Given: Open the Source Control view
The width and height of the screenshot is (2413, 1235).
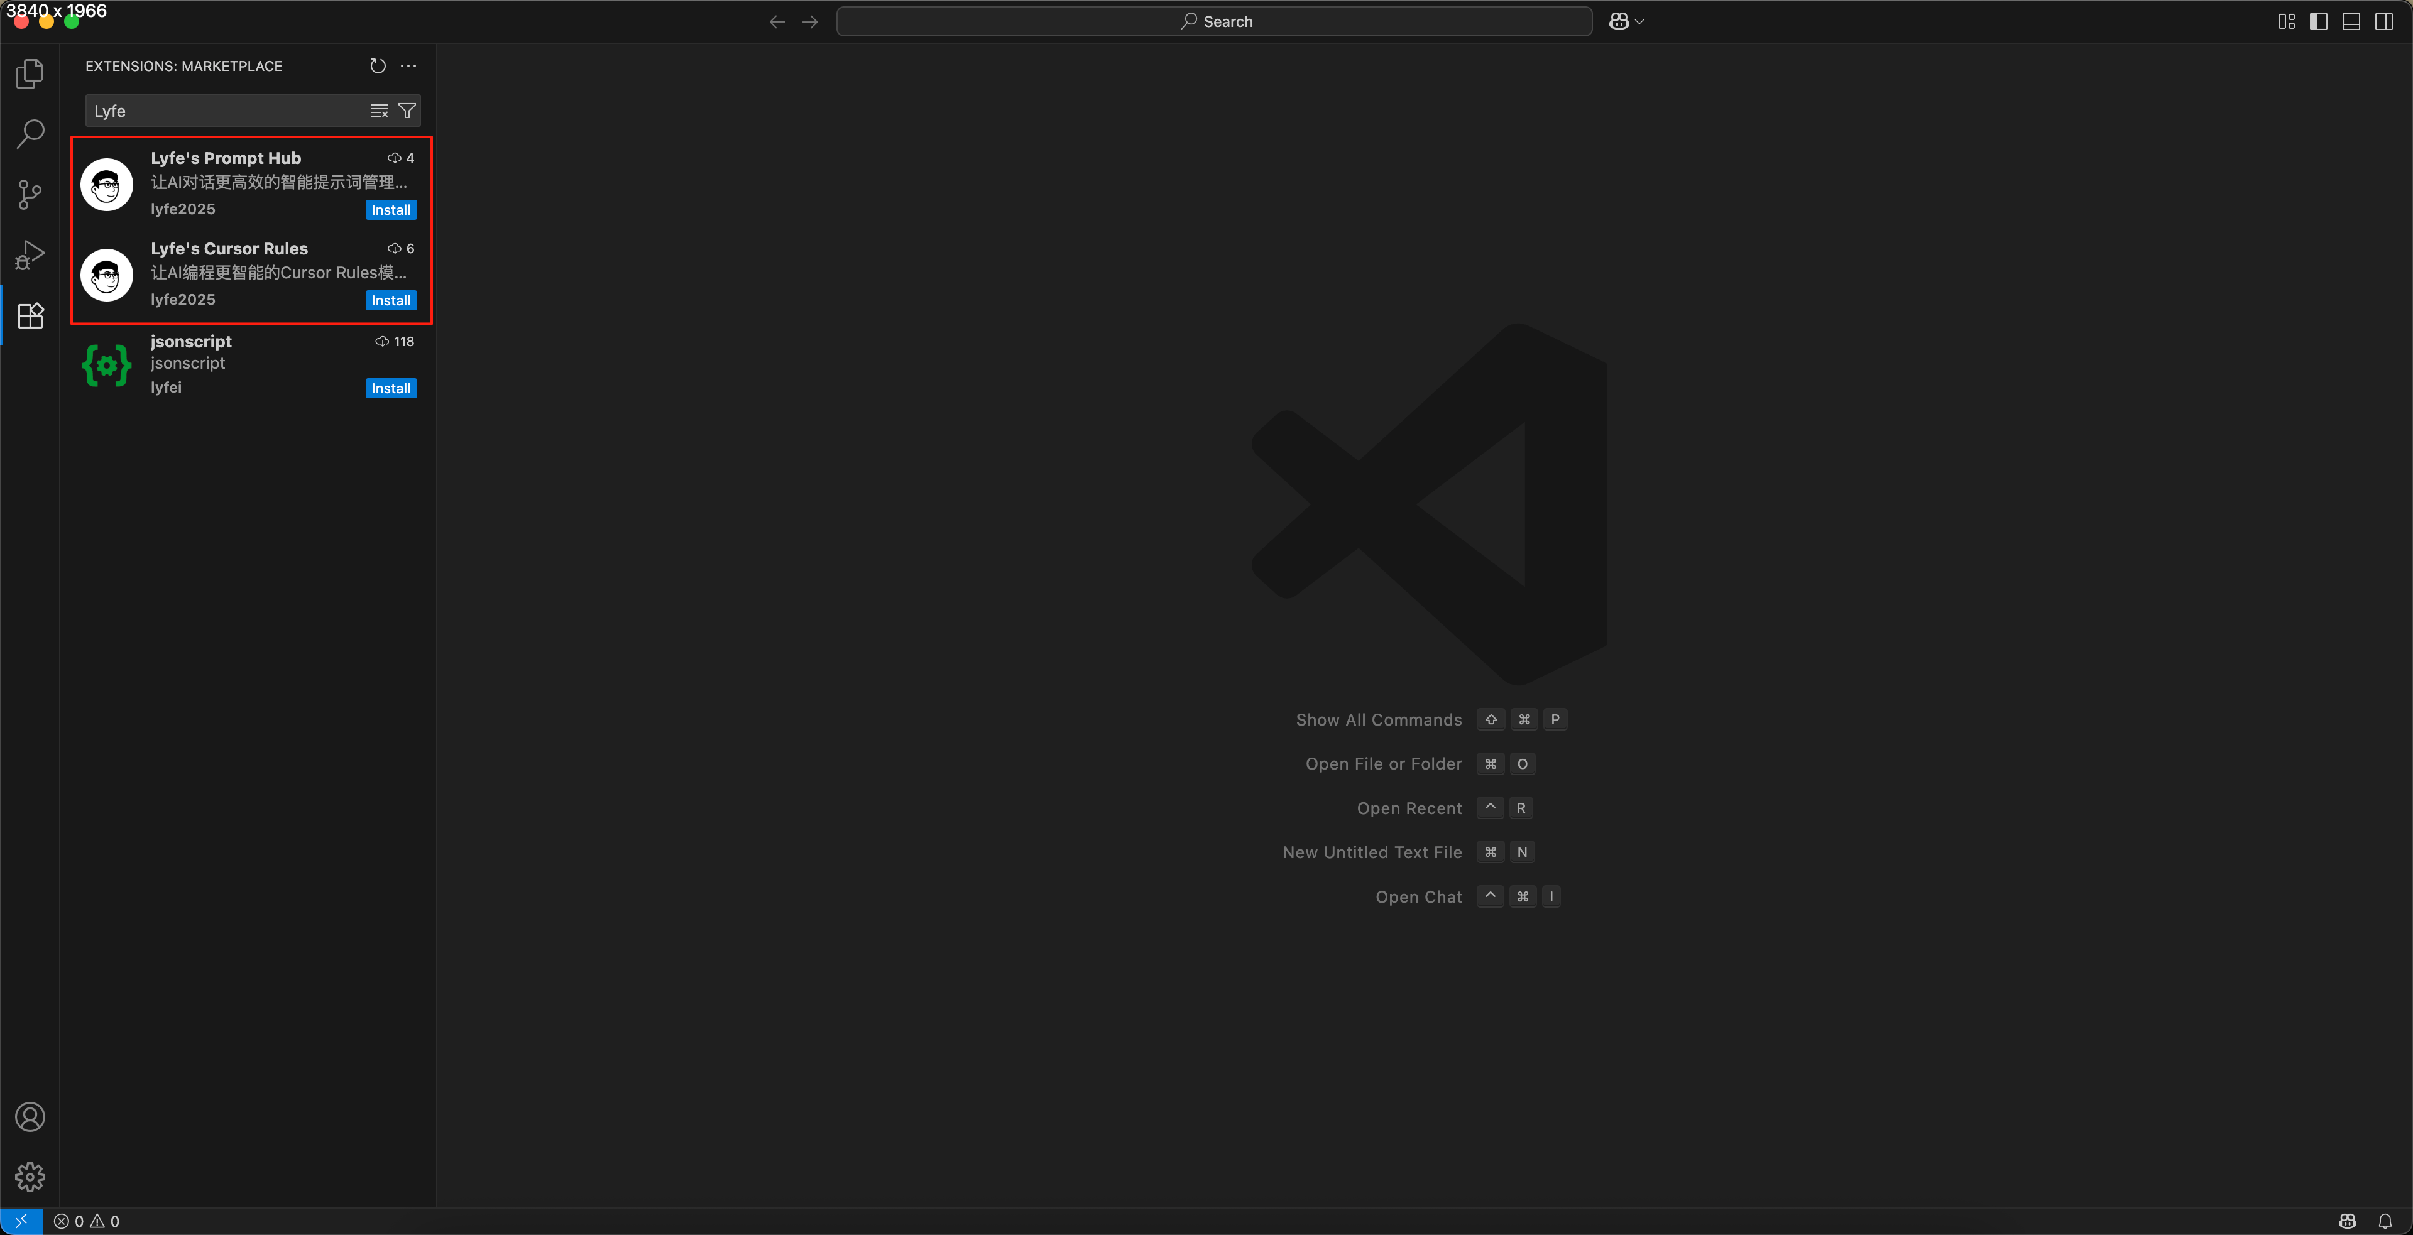Looking at the screenshot, I should click(30, 195).
